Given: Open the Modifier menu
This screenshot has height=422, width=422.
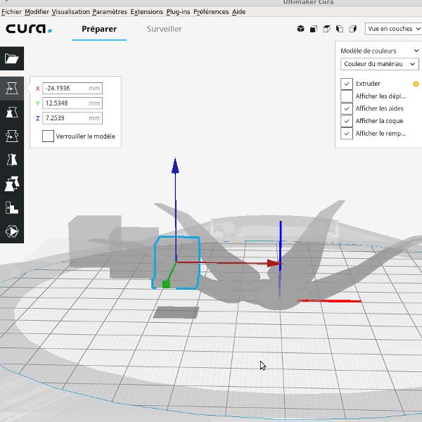Looking at the screenshot, I should [x=37, y=12].
